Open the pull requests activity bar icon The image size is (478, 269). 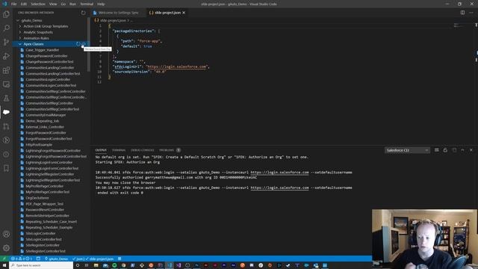6,126
